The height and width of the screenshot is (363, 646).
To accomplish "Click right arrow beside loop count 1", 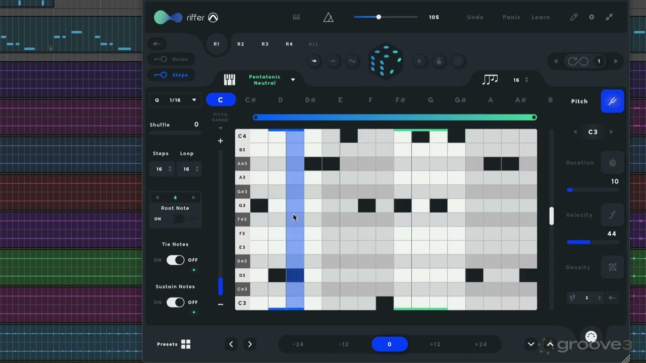I will point(616,61).
